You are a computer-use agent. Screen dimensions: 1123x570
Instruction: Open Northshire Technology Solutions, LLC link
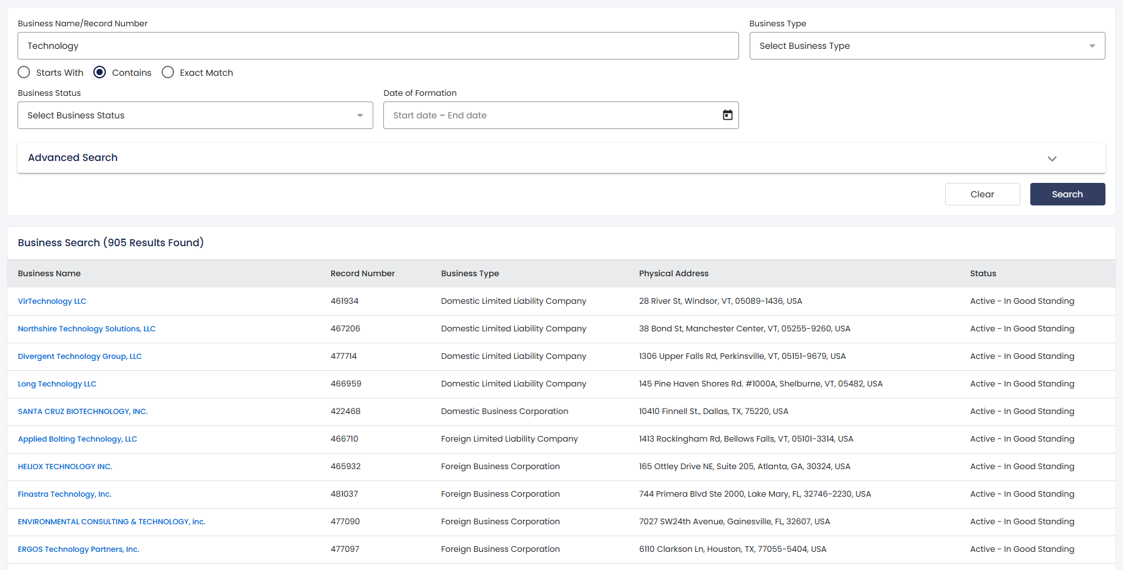pos(86,329)
